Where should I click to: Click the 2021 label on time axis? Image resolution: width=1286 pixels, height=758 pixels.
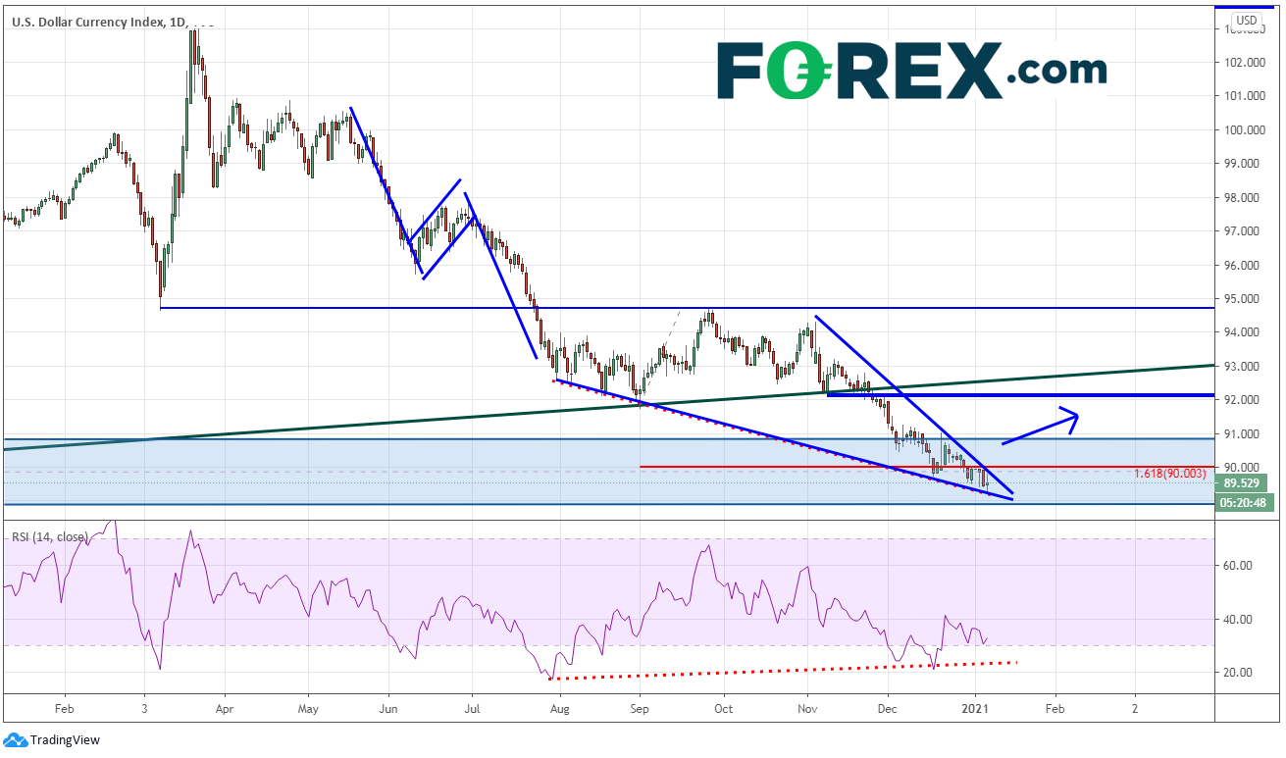click(x=977, y=706)
